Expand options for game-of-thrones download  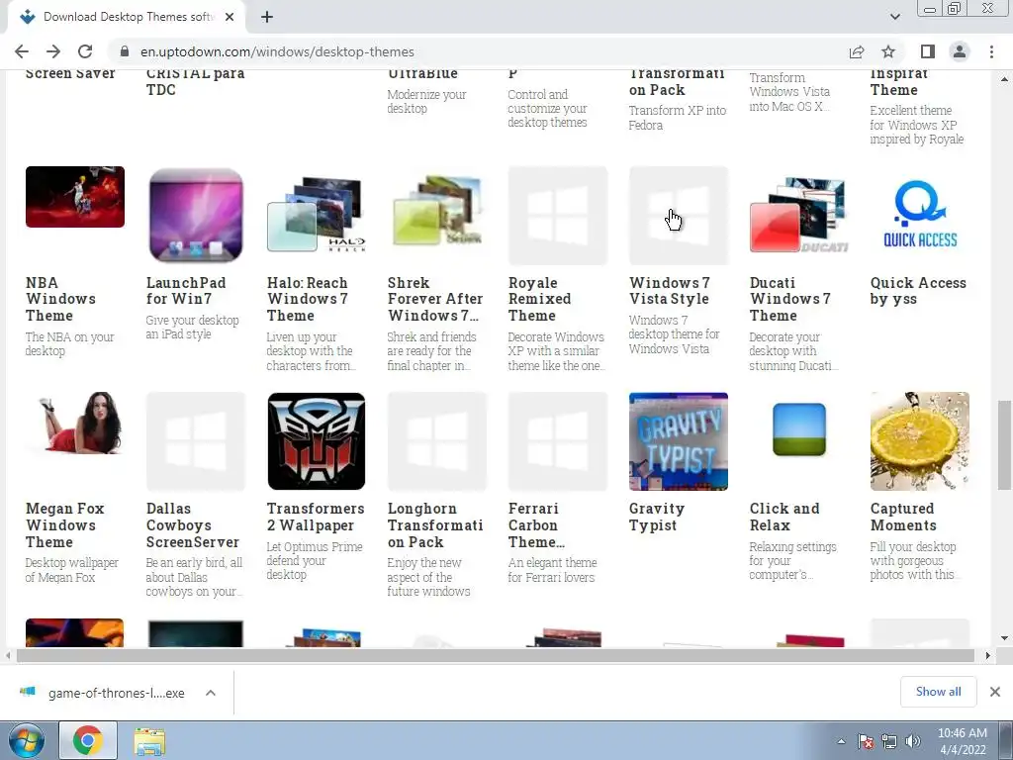click(211, 693)
